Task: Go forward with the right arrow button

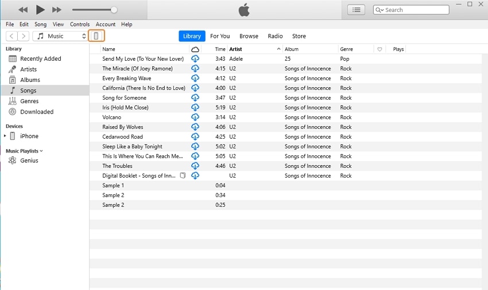Action: [24, 36]
